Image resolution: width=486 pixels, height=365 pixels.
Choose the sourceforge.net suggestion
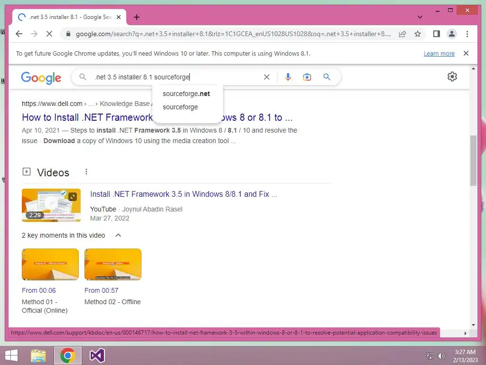[x=186, y=94]
